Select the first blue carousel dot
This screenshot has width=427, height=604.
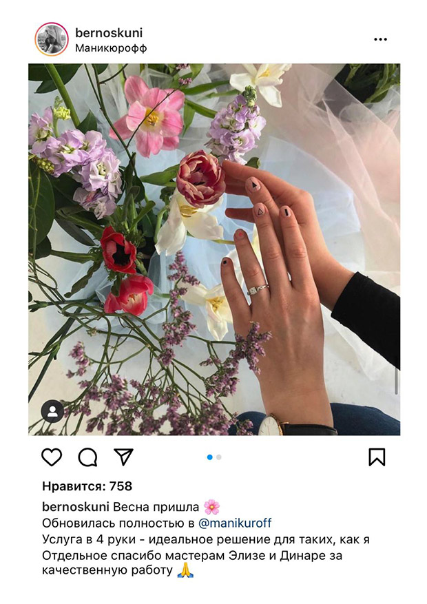(x=210, y=457)
